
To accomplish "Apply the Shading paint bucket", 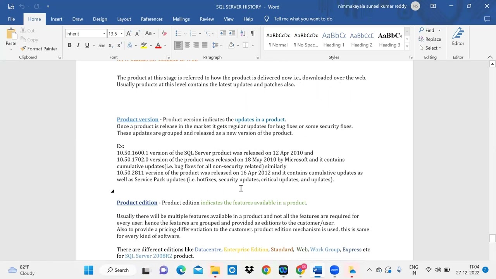I will point(231,45).
